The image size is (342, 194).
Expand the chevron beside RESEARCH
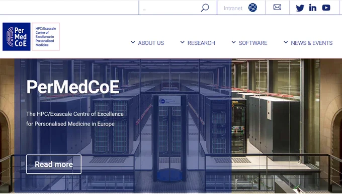tap(183, 42)
